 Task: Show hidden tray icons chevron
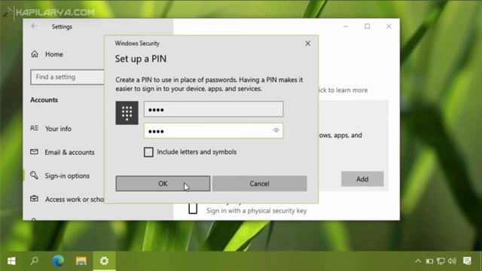(418, 261)
